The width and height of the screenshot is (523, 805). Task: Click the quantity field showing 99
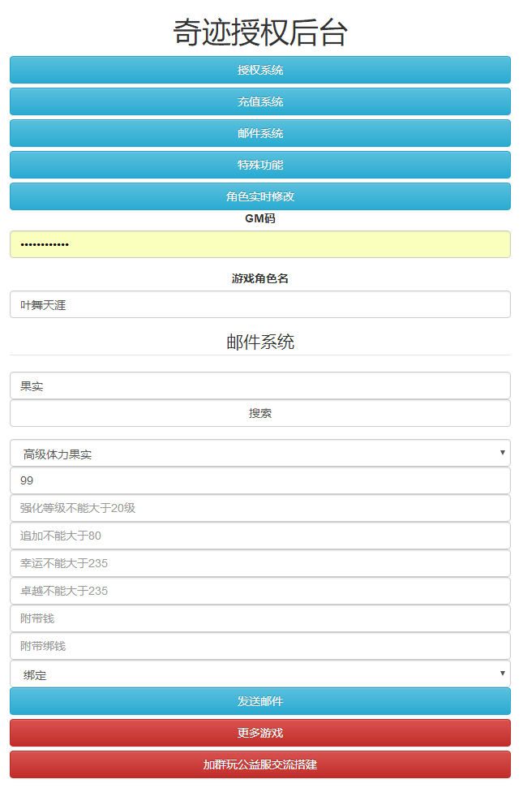tap(260, 480)
